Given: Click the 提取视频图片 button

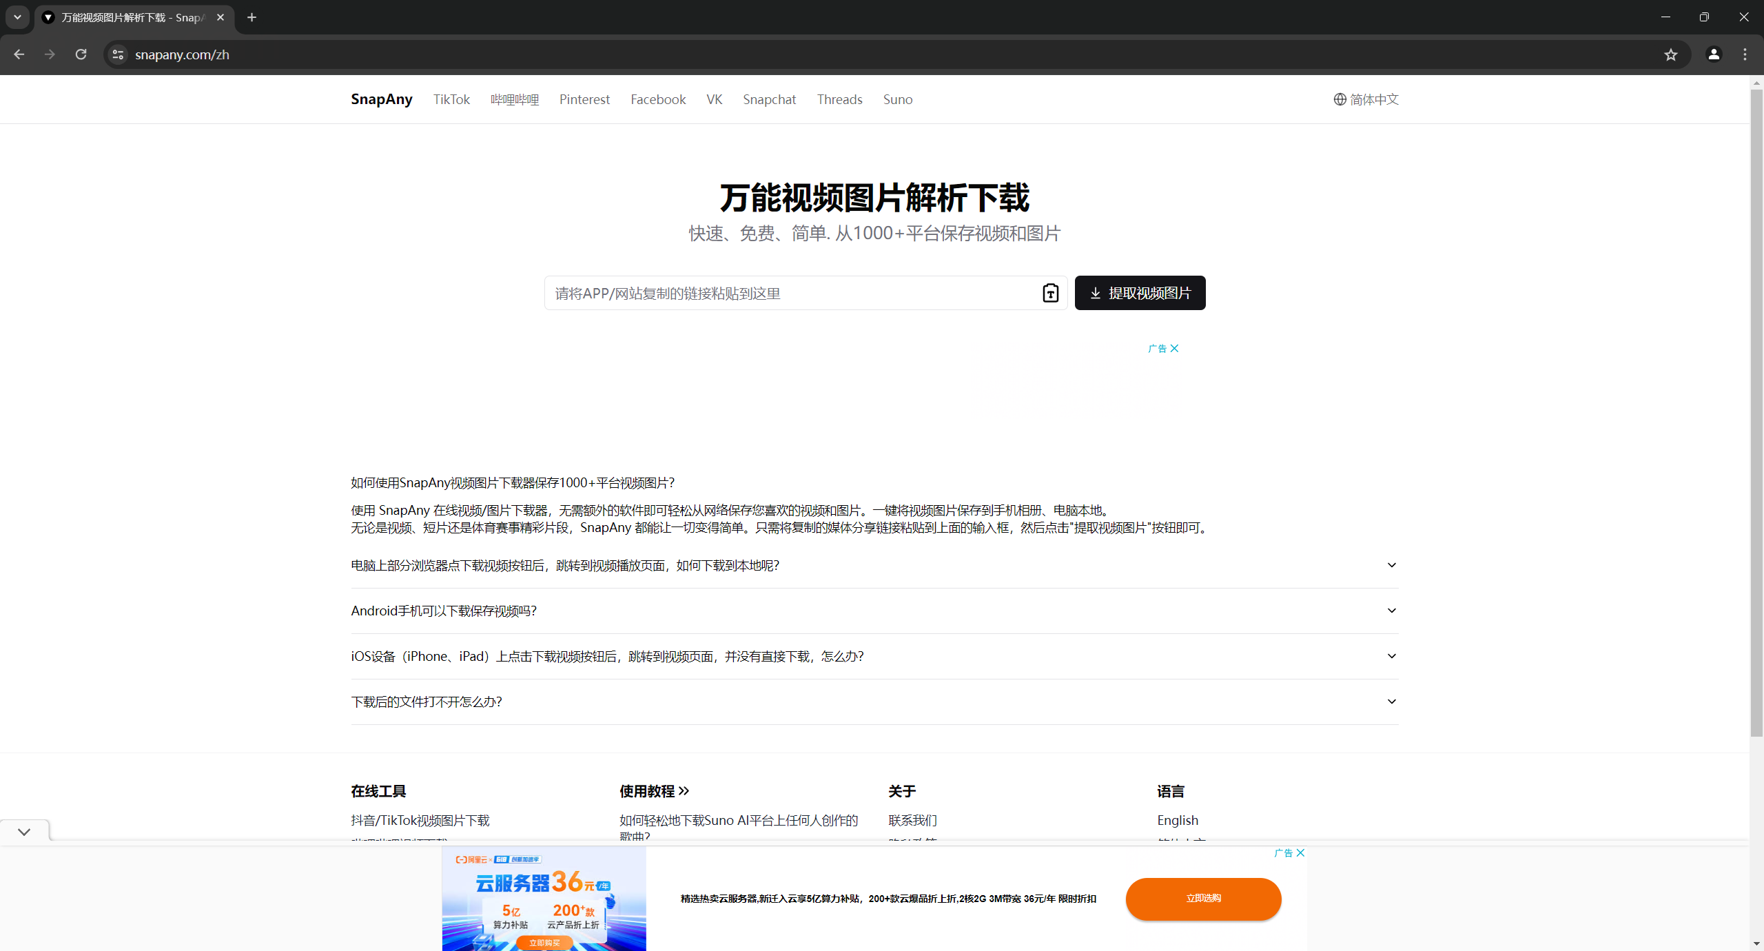Looking at the screenshot, I should [x=1140, y=294].
